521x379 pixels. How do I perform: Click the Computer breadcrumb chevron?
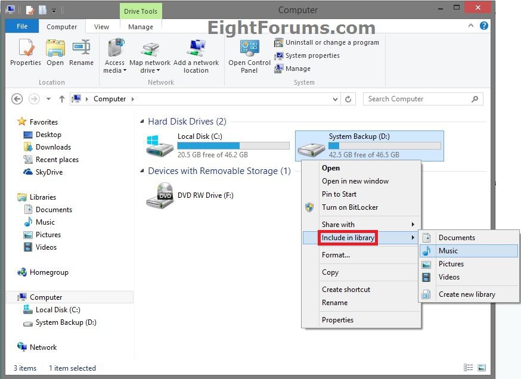133,99
